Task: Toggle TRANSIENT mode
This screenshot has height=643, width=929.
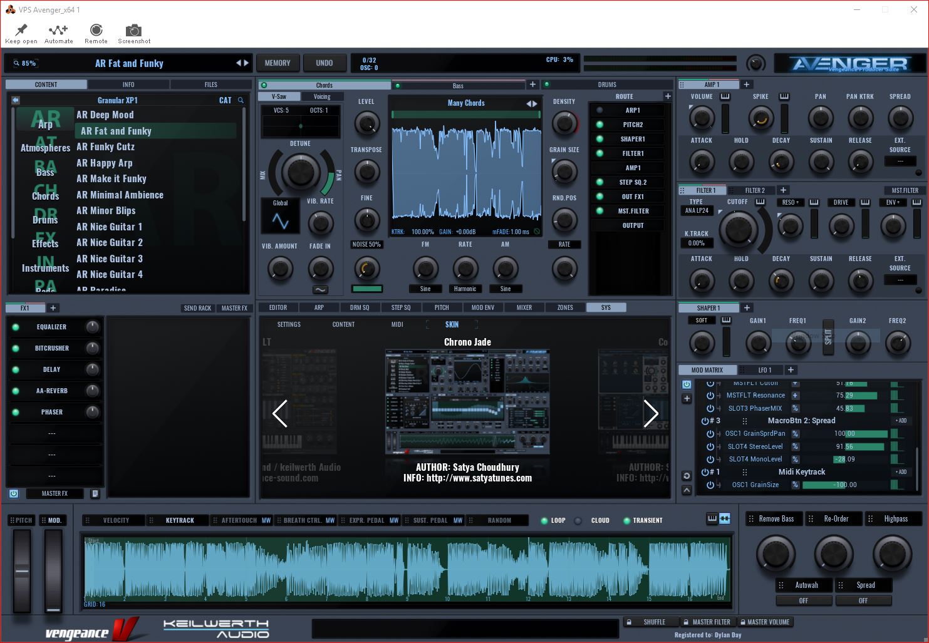Action: coord(626,521)
